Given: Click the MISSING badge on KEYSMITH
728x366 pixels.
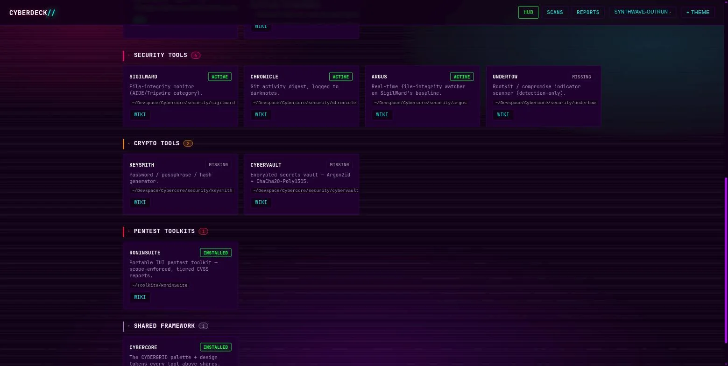Looking at the screenshot, I should pyautogui.click(x=218, y=165).
